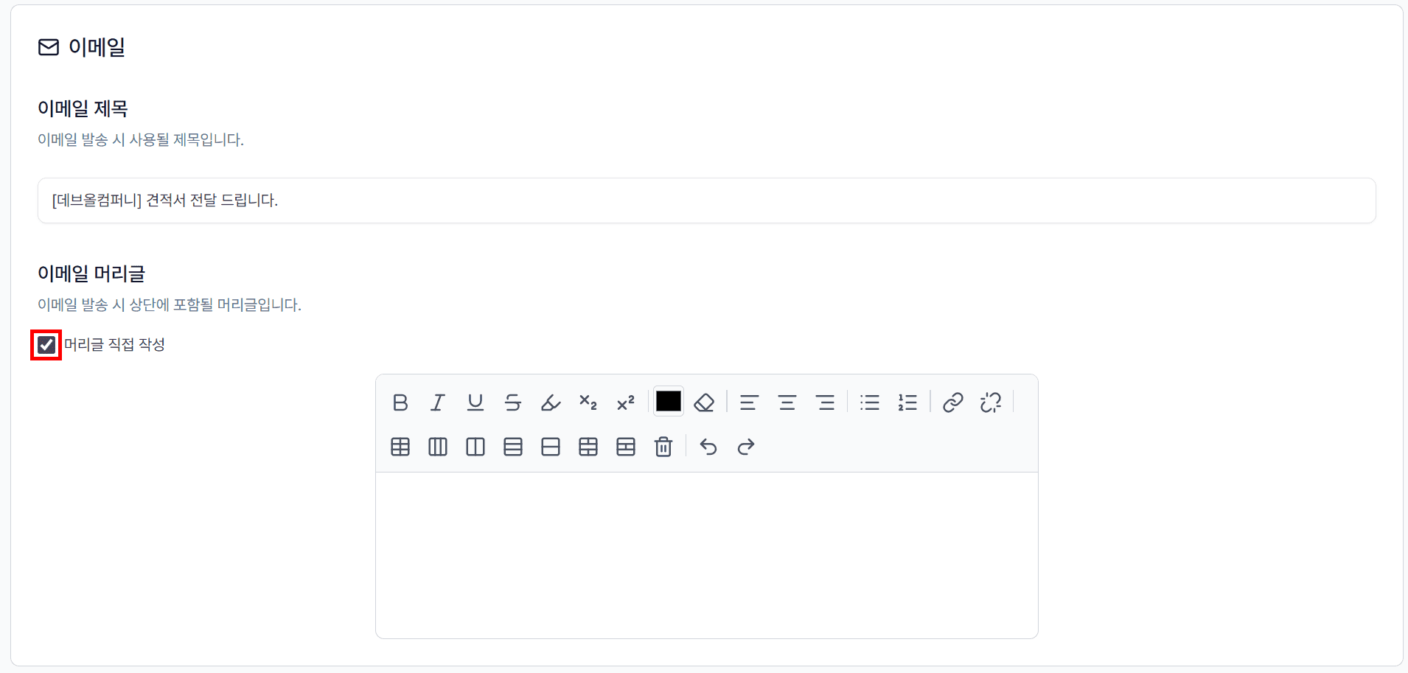Click the 이메일 제목 input field
The width and height of the screenshot is (1408, 673).
pos(706,200)
